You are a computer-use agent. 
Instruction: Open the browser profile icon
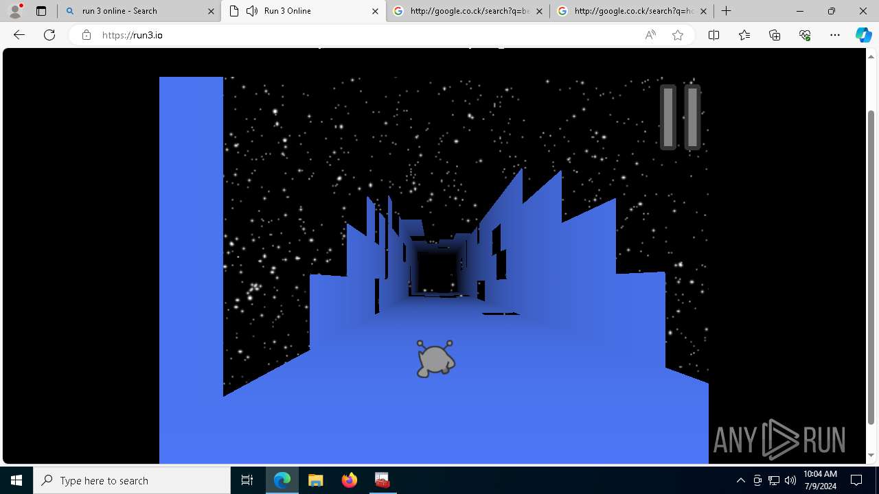[15, 11]
